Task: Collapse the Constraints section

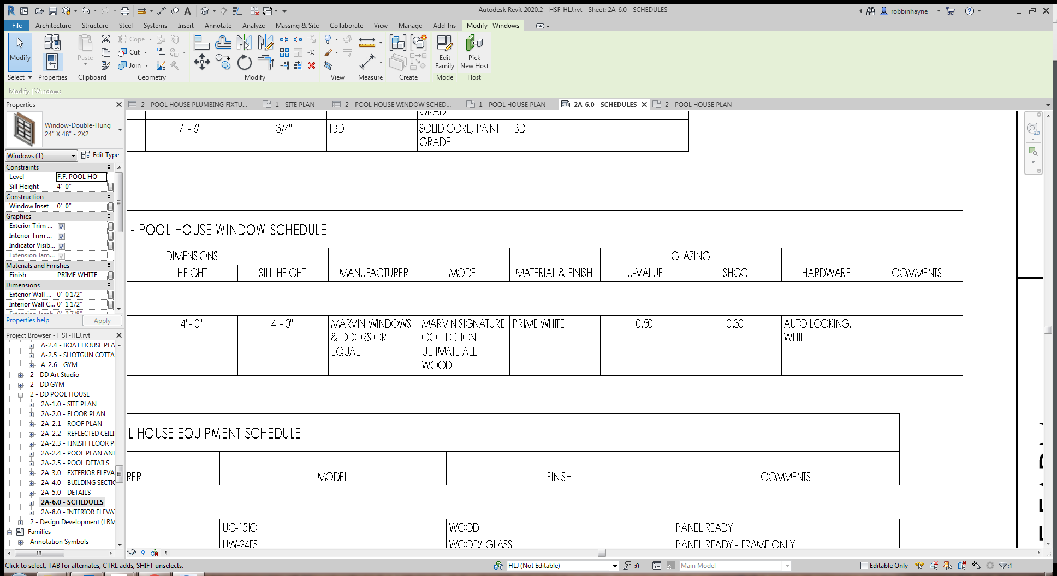Action: (109, 167)
